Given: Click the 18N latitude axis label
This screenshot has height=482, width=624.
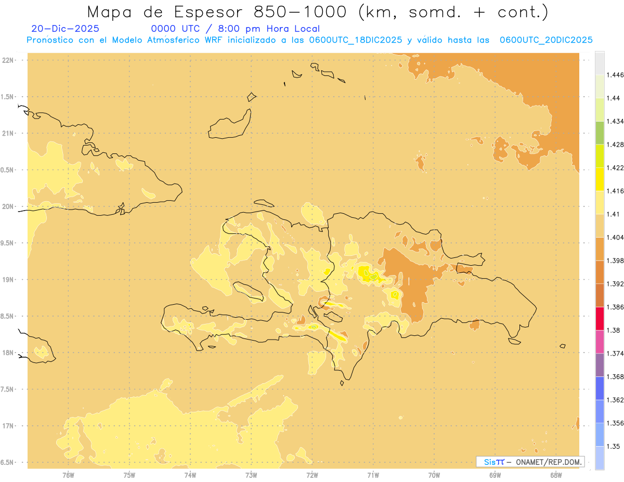Looking at the screenshot, I should pos(9,353).
